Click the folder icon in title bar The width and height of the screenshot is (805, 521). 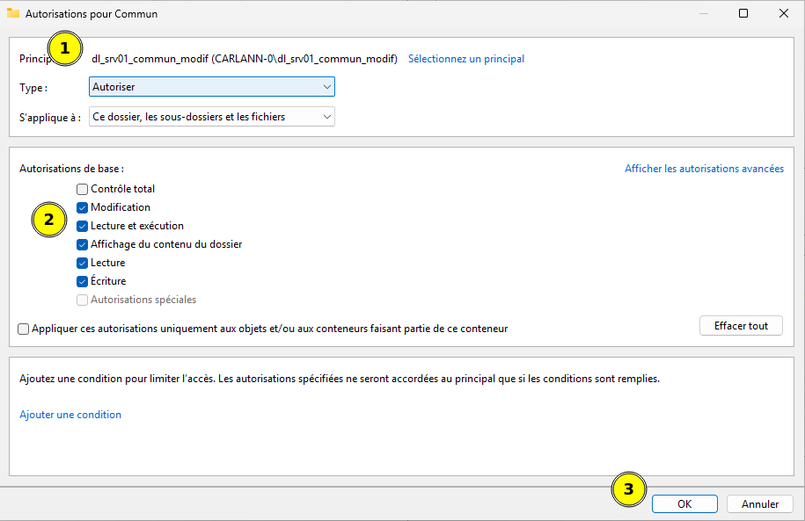(x=13, y=13)
